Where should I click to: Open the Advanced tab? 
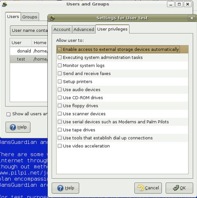[84, 30]
